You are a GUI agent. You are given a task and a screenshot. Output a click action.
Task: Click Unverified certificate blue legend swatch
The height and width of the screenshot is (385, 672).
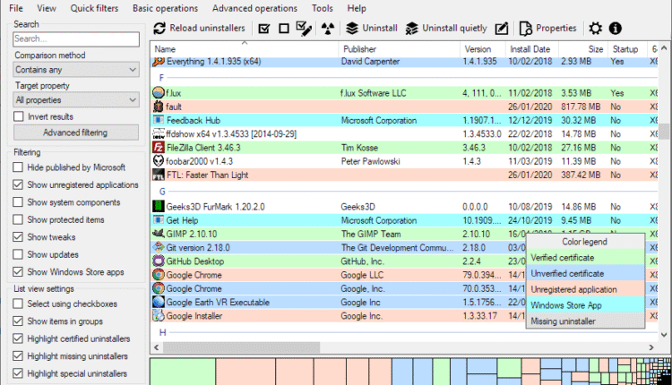tap(585, 273)
